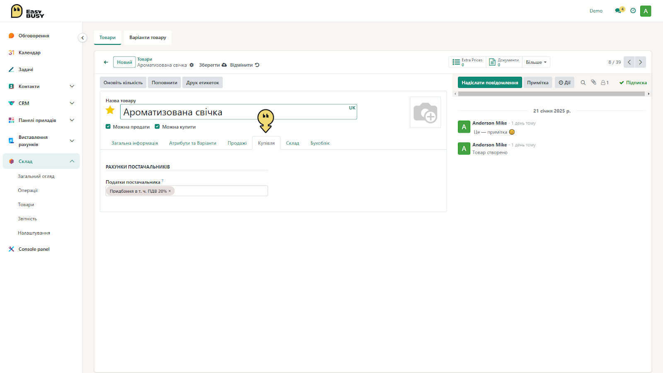Uncheck the Можна купити checkbox
Viewport: 663px width, 373px height.
coord(157,127)
